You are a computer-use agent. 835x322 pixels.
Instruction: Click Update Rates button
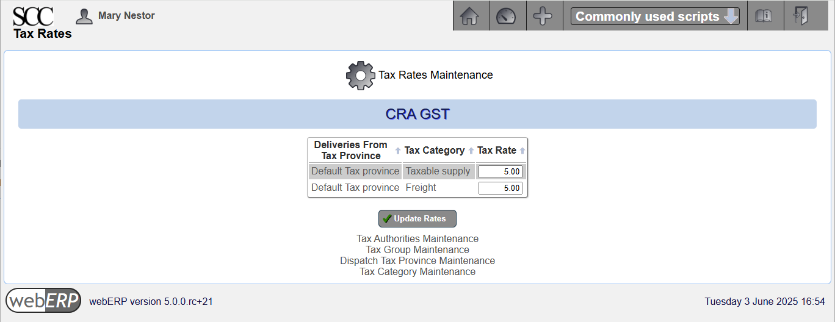[x=417, y=219]
